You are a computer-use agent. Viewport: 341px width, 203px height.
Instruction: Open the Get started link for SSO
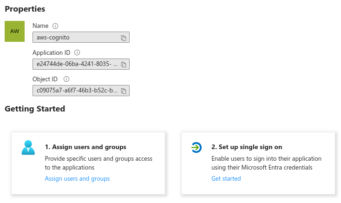(226, 179)
